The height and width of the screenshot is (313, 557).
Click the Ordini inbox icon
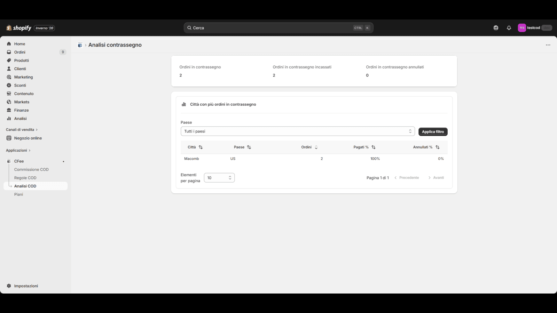click(9, 52)
